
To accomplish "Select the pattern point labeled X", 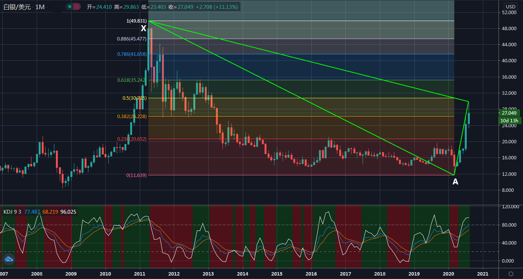I will pyautogui.click(x=144, y=29).
